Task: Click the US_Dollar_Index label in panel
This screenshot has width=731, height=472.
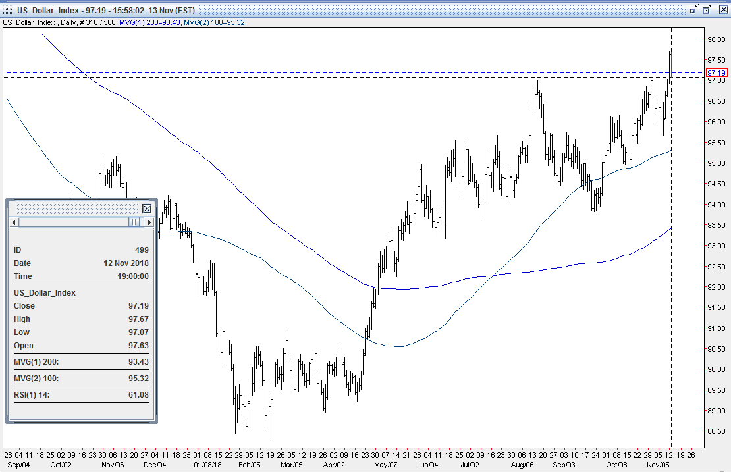Action: click(45, 293)
